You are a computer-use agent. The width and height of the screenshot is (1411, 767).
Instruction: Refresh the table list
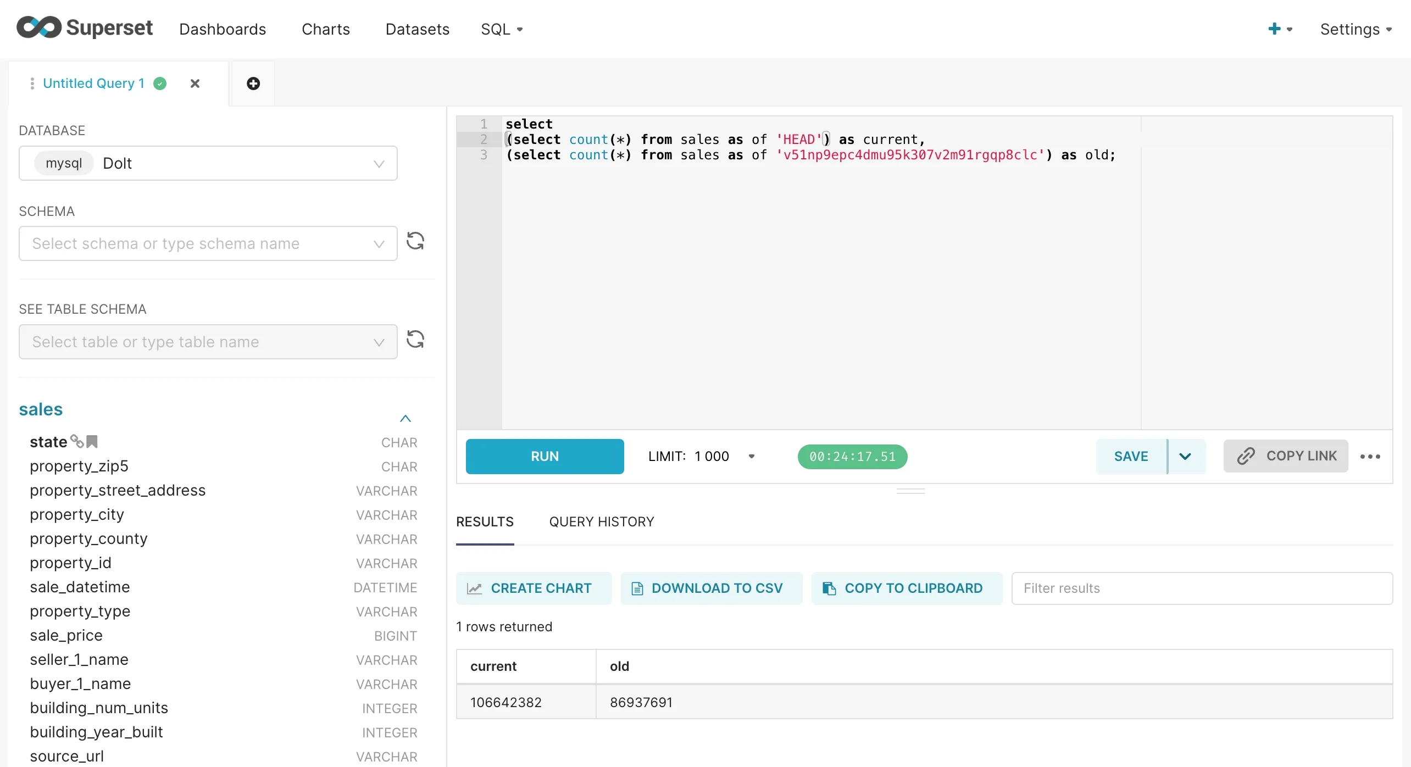pyautogui.click(x=415, y=340)
